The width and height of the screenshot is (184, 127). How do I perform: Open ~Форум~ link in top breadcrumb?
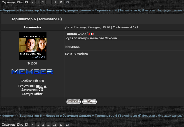[8, 11]
